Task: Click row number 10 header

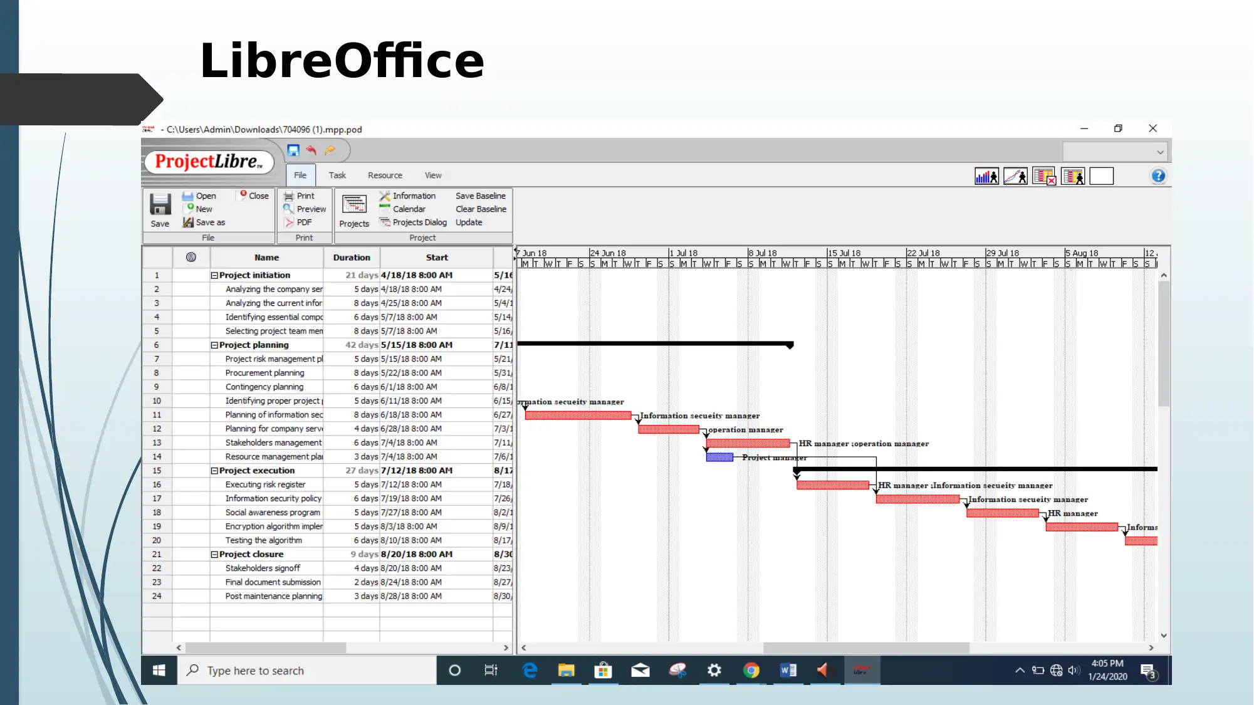Action: [157, 401]
